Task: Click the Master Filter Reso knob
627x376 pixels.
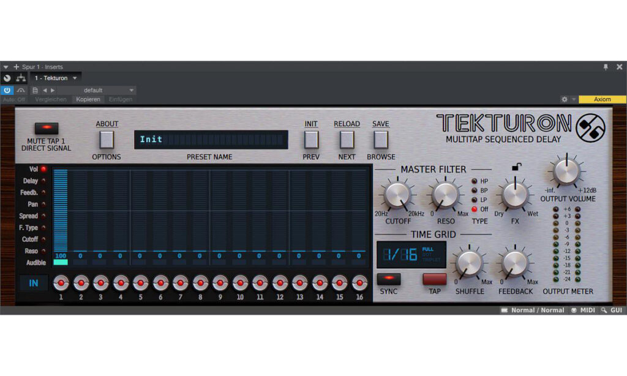Action: coord(445,195)
